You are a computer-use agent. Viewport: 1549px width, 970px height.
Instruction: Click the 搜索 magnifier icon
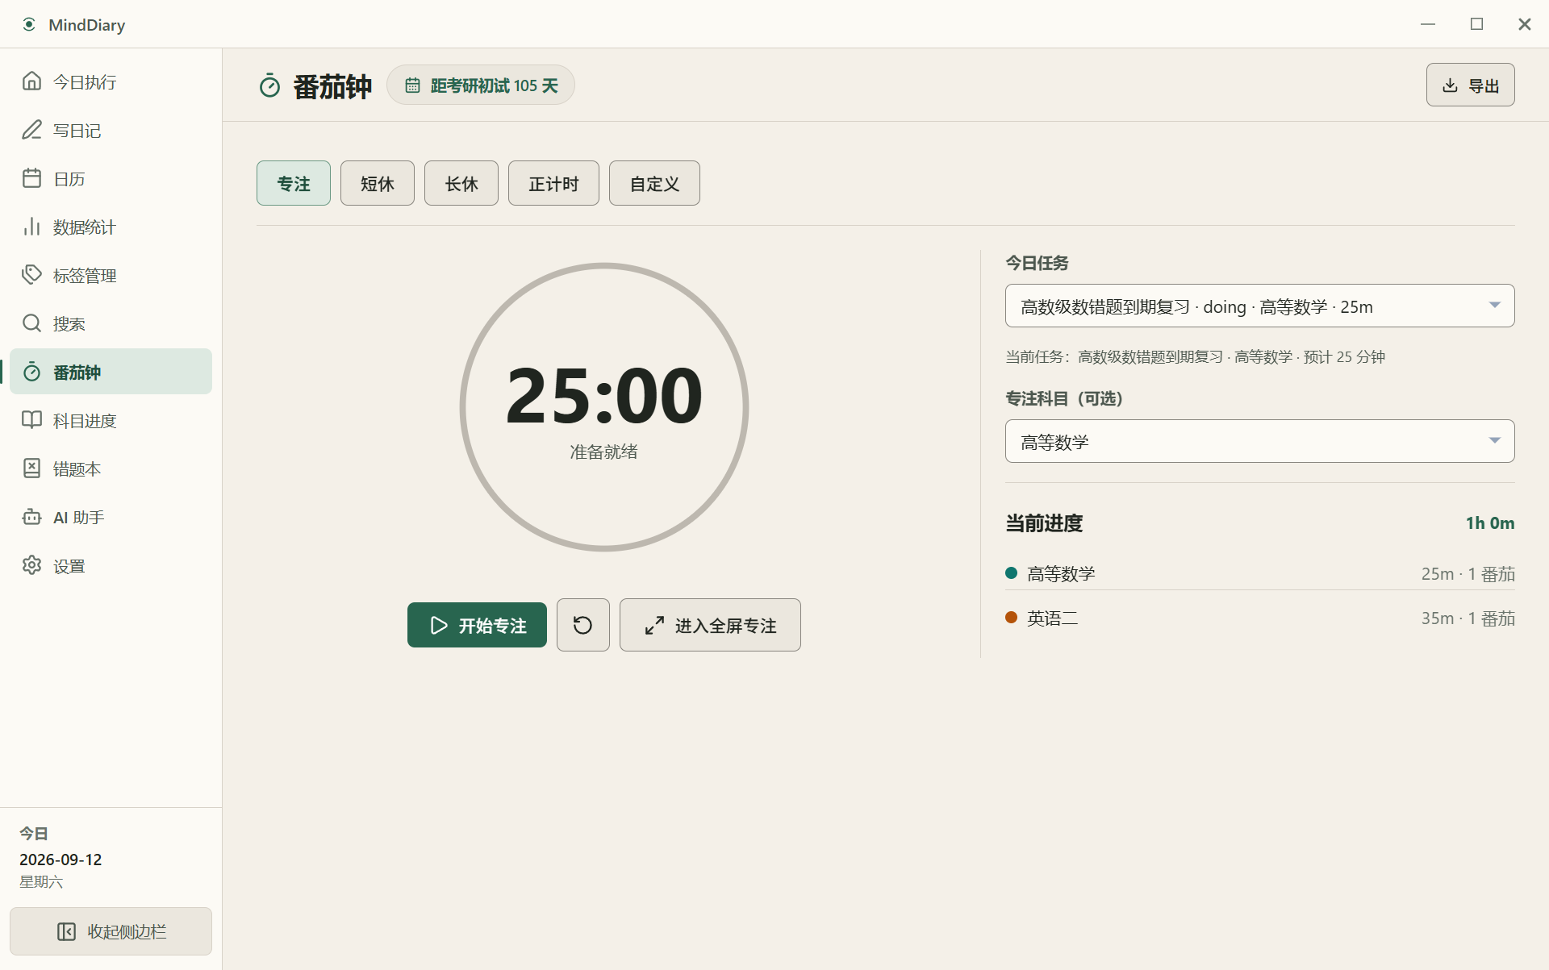(31, 323)
